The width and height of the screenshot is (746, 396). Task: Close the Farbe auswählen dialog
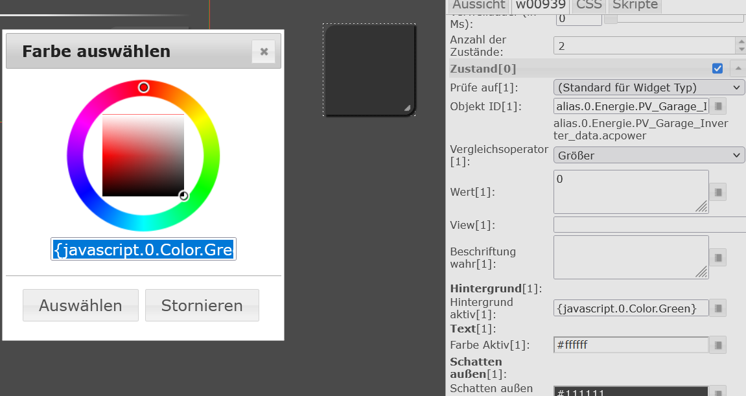[263, 52]
